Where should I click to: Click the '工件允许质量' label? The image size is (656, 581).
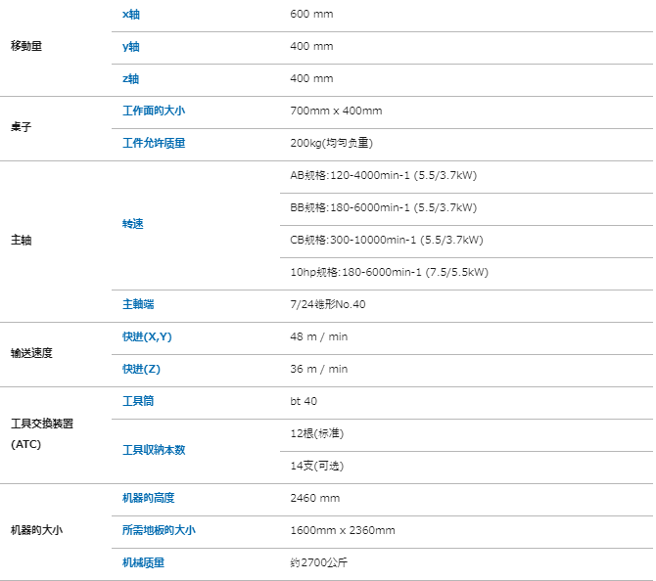154,143
